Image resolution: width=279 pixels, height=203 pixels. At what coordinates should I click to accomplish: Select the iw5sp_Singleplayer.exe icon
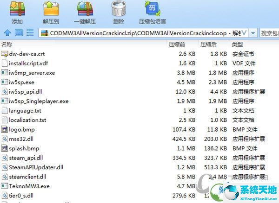(5, 101)
